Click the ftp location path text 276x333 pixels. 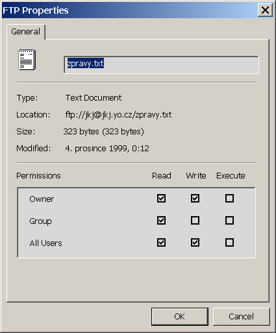pos(118,115)
